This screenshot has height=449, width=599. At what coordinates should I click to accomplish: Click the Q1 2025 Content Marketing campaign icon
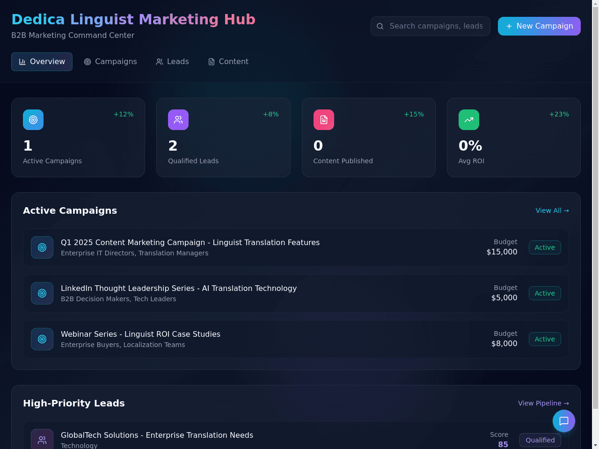click(42, 247)
